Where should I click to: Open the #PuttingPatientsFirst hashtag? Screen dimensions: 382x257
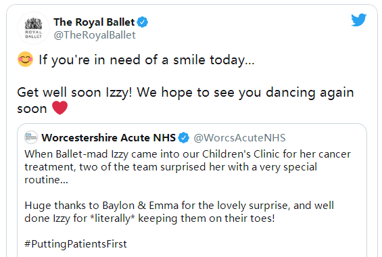click(x=76, y=244)
